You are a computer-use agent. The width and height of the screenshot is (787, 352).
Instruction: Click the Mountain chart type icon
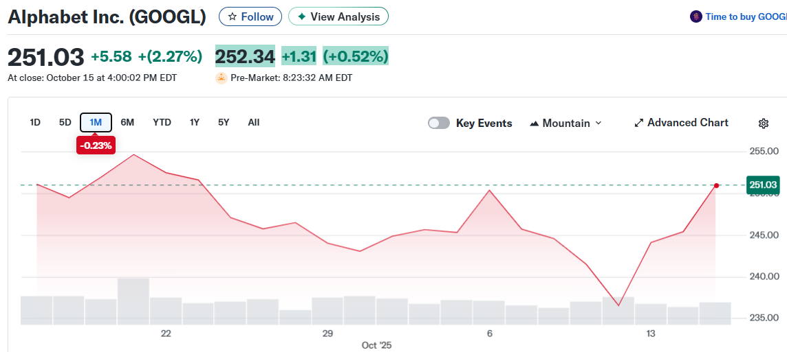(x=535, y=124)
